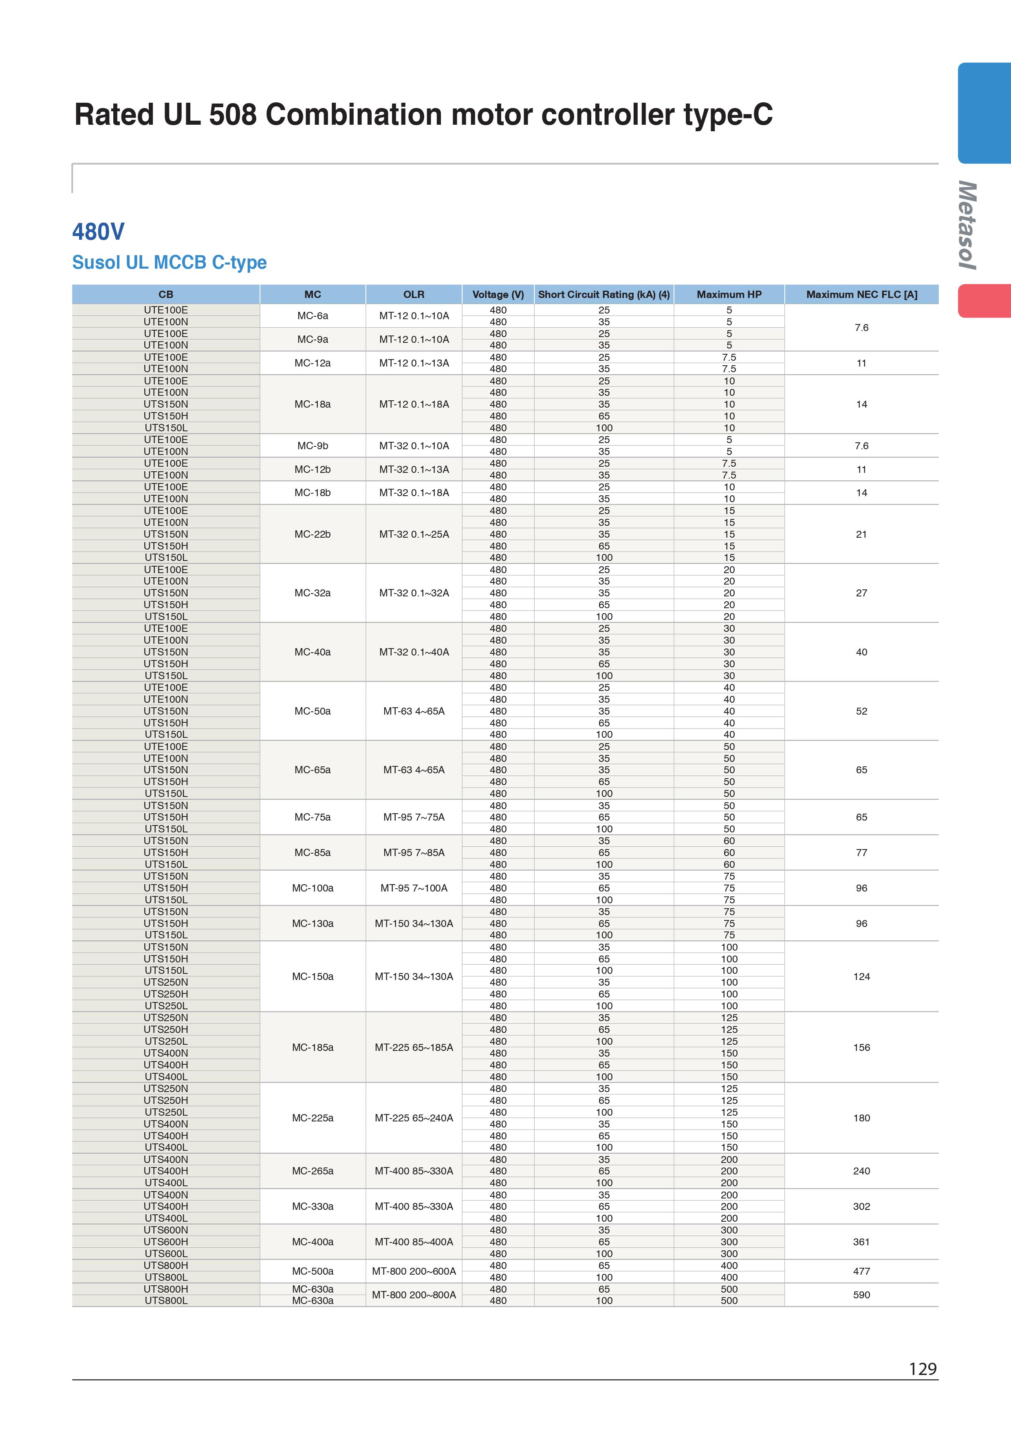Screen dimensions: 1011x1430
Task: Click the 'MC-22b' contactor cell
Action: tap(313, 534)
